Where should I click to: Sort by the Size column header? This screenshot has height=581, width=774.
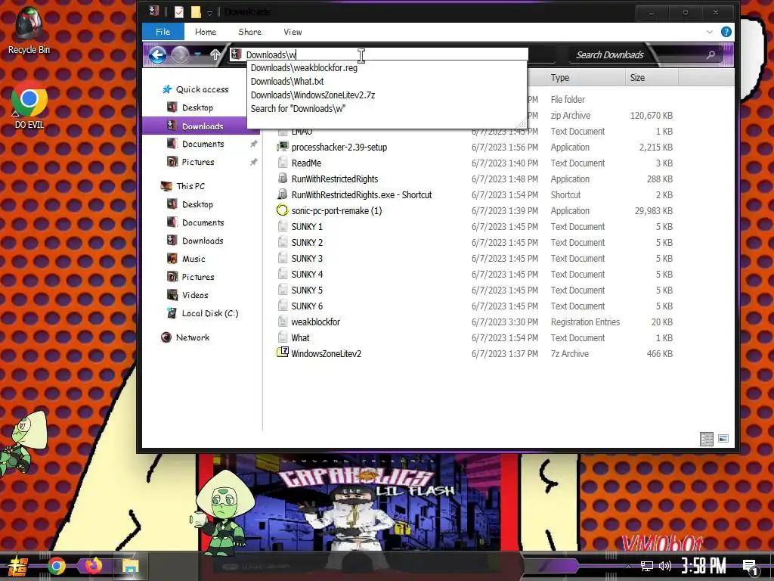click(651, 78)
